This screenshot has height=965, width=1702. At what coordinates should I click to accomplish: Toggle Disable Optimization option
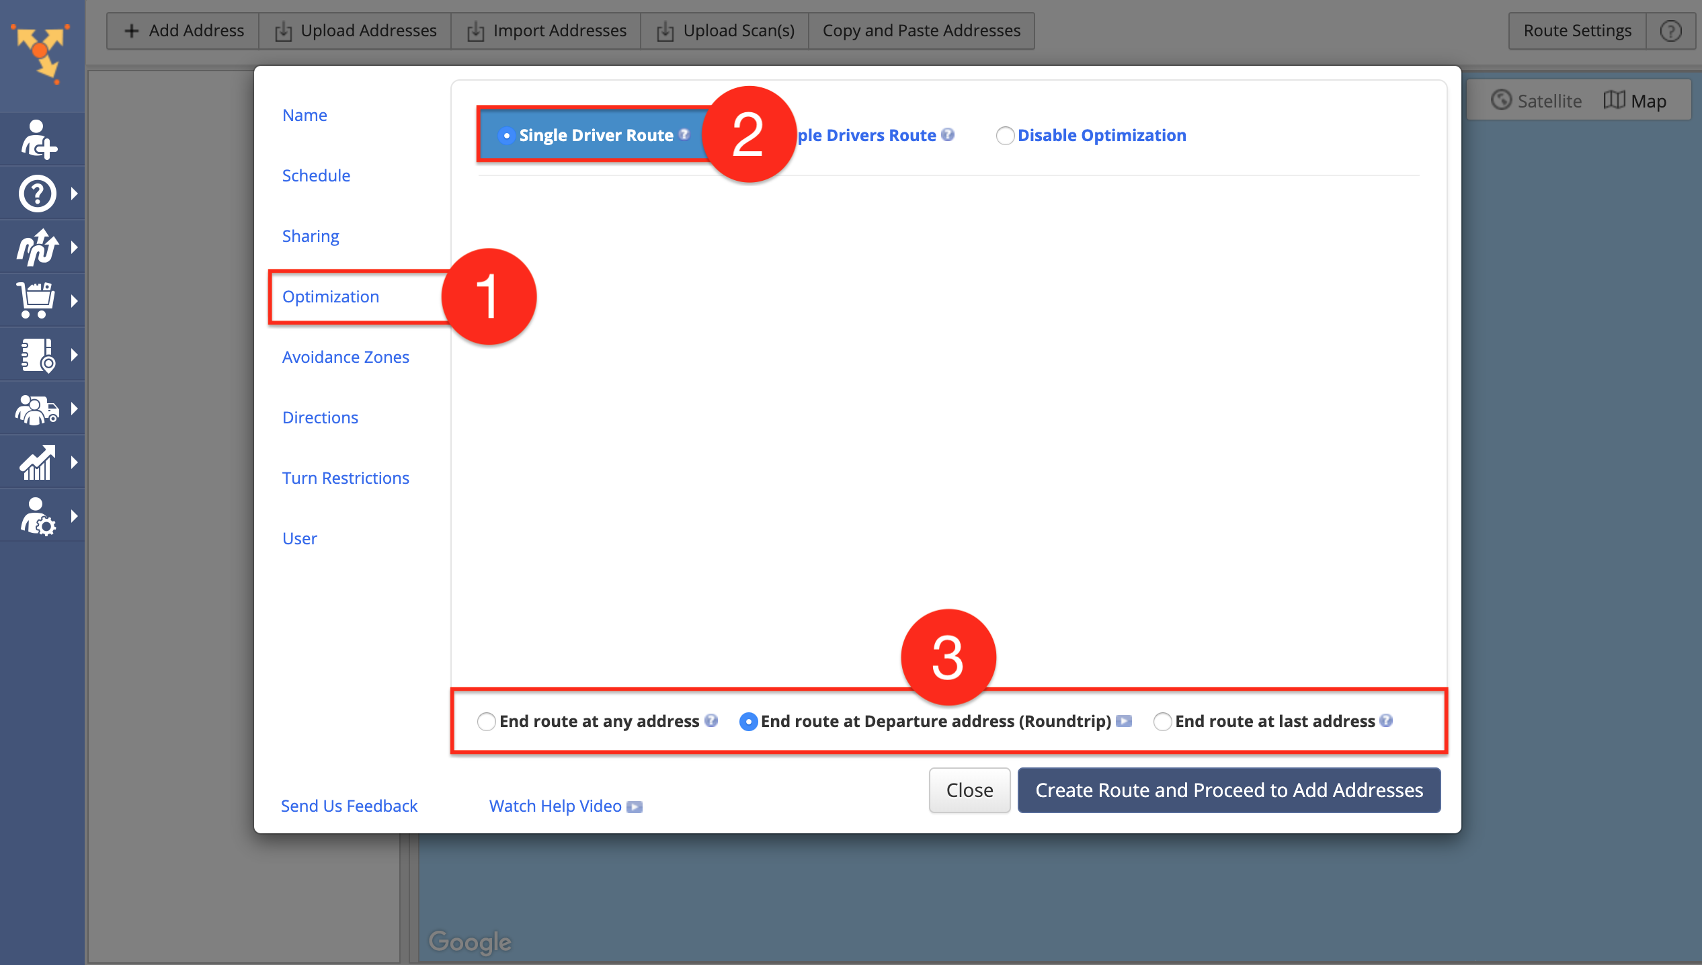pyautogui.click(x=1004, y=136)
